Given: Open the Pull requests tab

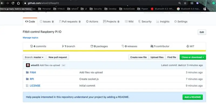Looking at the screenshot, I should (70, 22).
